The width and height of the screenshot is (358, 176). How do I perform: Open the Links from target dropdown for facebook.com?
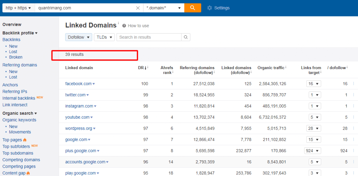[x=314, y=84]
